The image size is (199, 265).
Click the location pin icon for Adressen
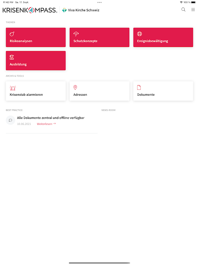[x=75, y=87]
